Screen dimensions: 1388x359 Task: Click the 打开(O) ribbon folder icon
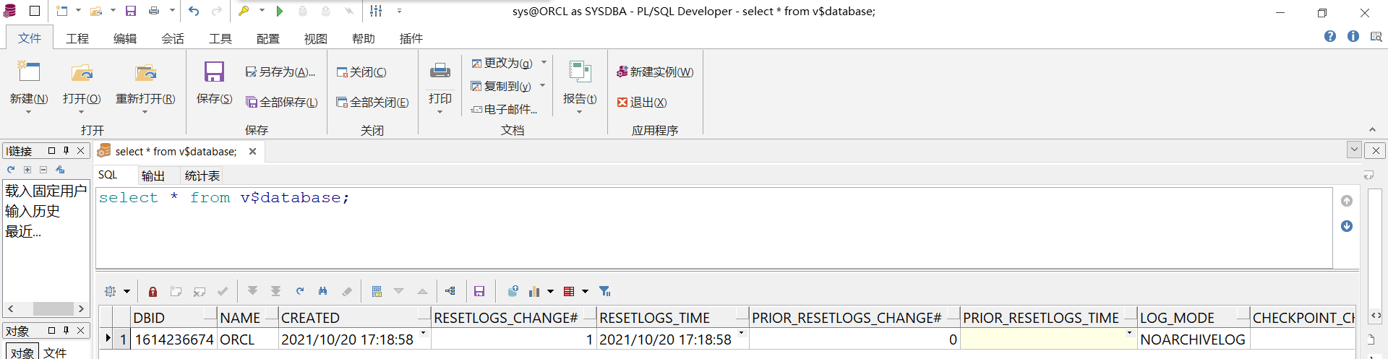(x=82, y=72)
